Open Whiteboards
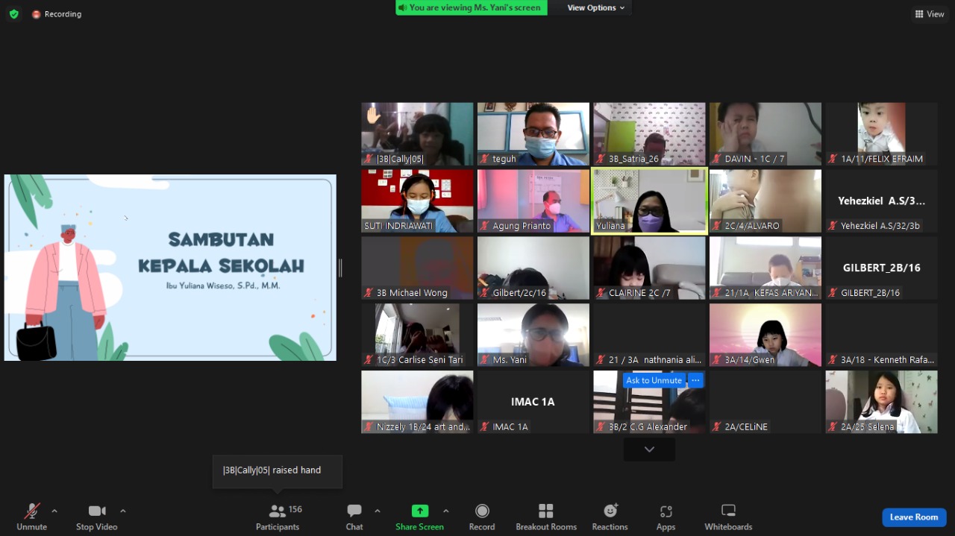955x536 pixels. pos(728,517)
